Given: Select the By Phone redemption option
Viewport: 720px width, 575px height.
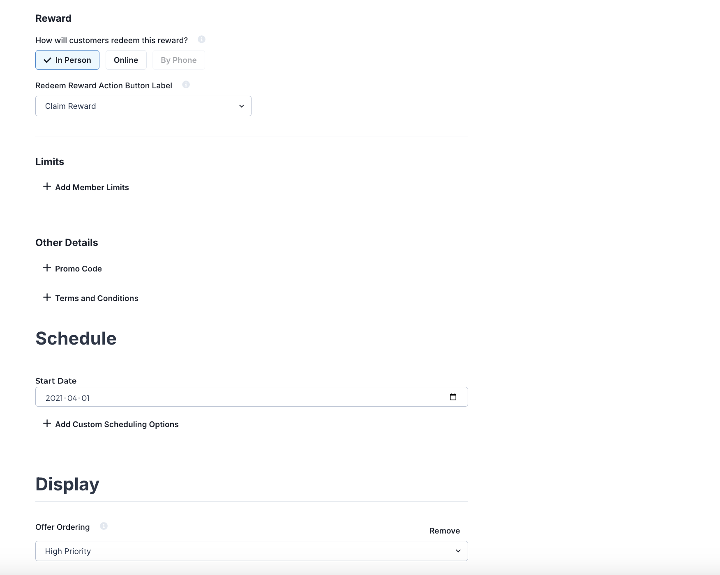Looking at the screenshot, I should 178,60.
